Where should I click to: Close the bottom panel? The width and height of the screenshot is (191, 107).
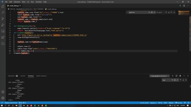coord(188,76)
